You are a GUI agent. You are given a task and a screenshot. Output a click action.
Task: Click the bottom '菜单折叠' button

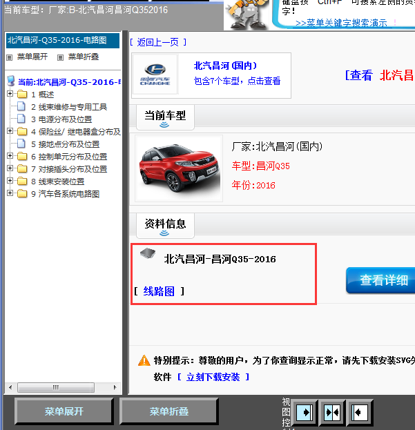168,411
